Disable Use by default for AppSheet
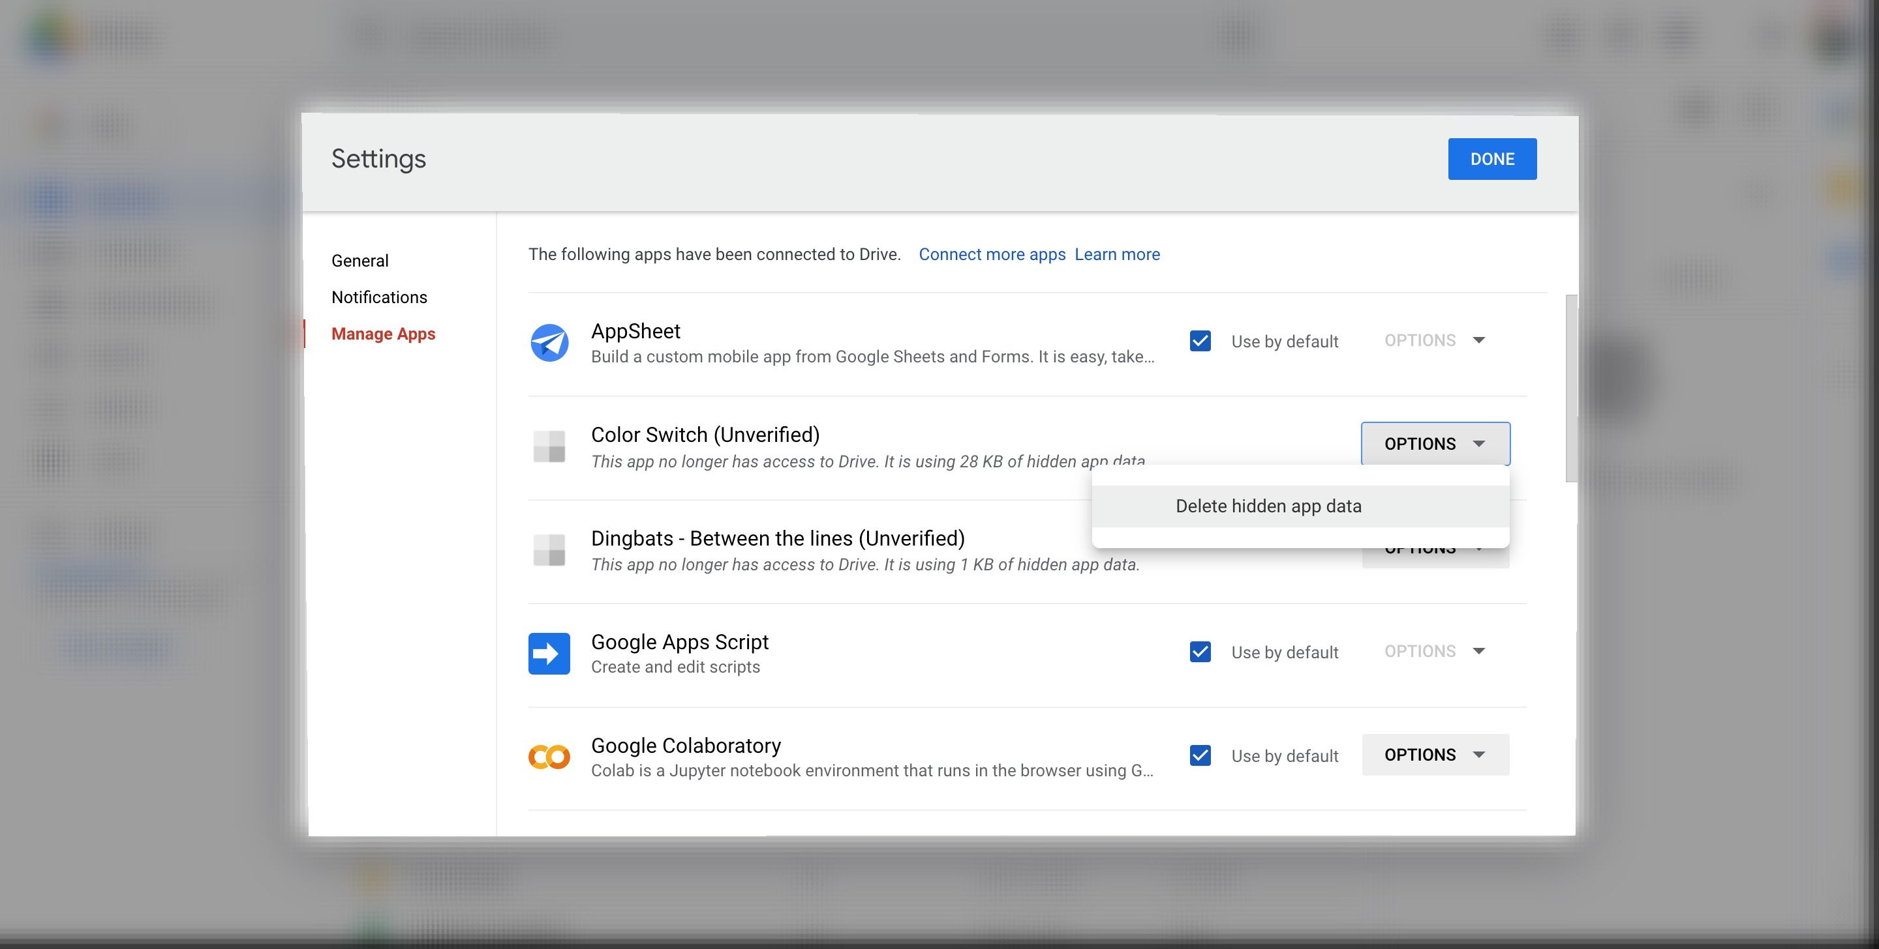1879x949 pixels. [1200, 340]
